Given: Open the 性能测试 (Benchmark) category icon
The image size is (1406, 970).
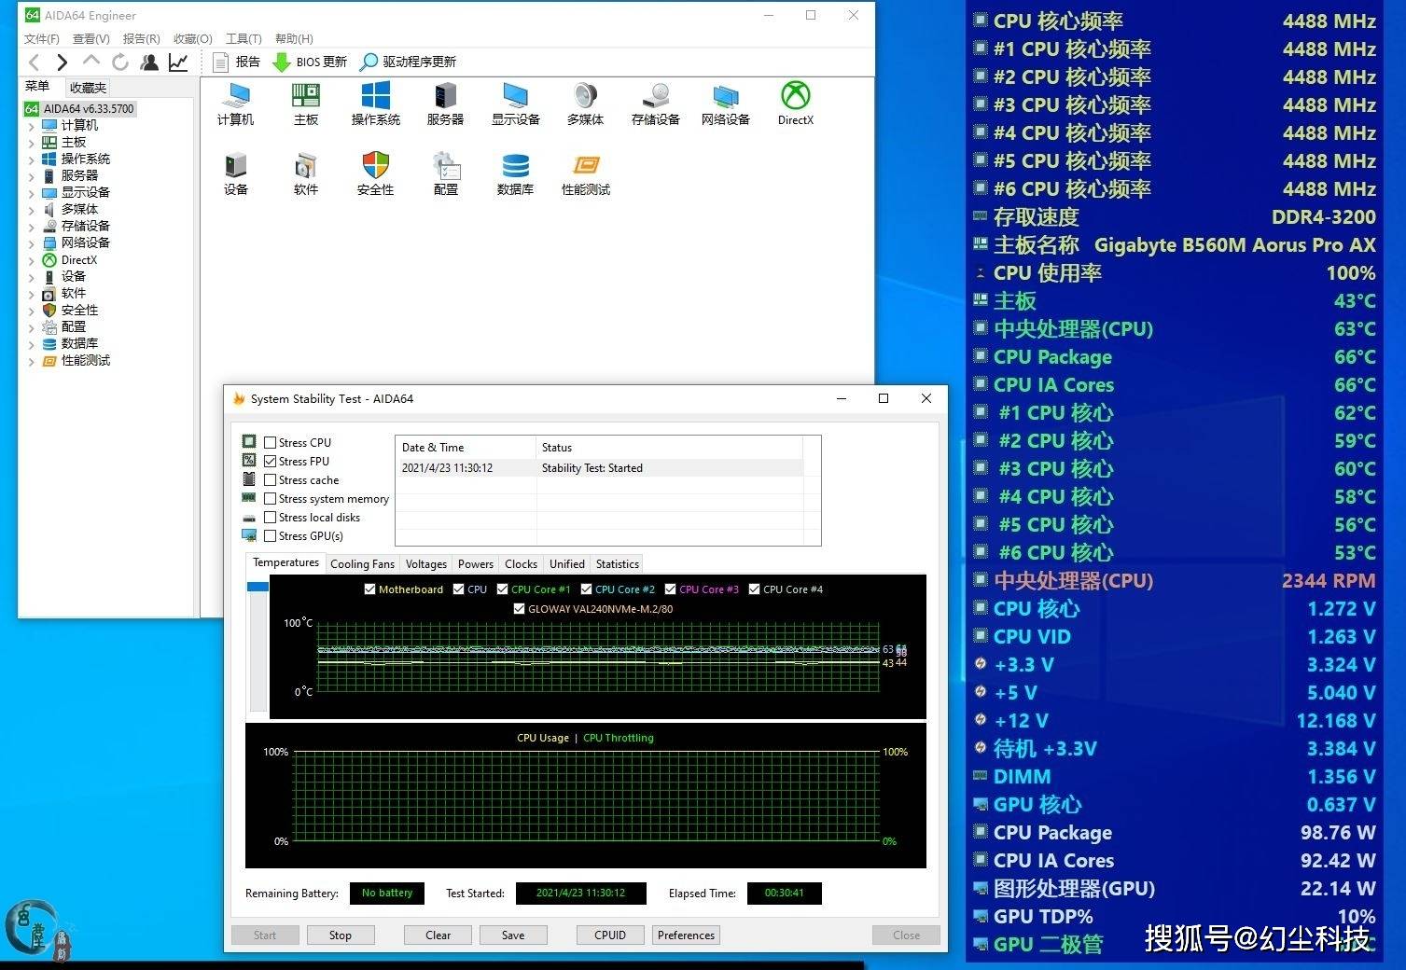Looking at the screenshot, I should click(x=586, y=173).
